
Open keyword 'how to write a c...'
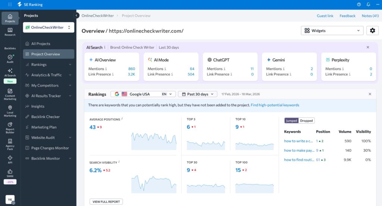(x=298, y=141)
